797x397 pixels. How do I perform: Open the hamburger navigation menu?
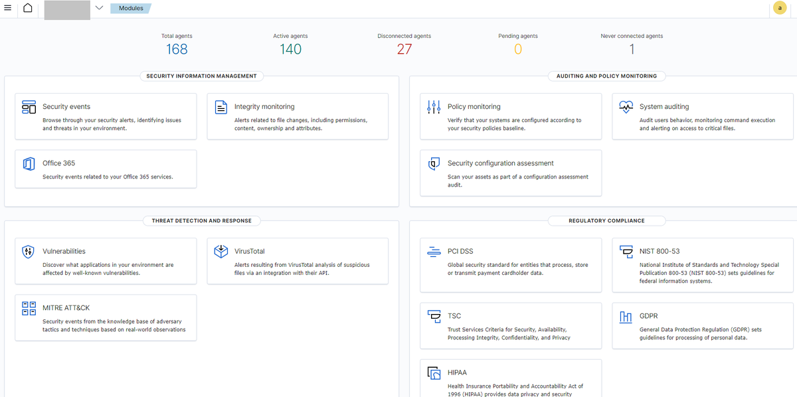click(8, 8)
